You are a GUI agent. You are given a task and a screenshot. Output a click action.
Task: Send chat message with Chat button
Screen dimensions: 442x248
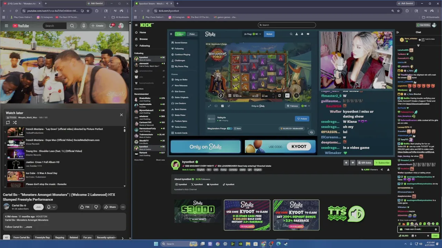click(435, 236)
